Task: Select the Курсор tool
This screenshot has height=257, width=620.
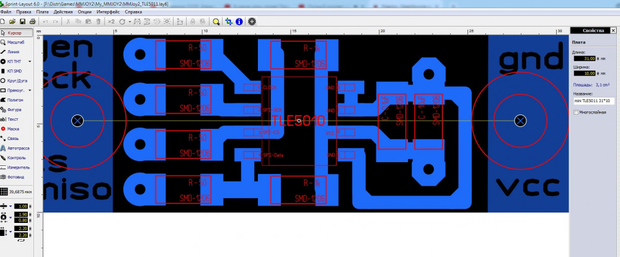Action: pos(17,33)
